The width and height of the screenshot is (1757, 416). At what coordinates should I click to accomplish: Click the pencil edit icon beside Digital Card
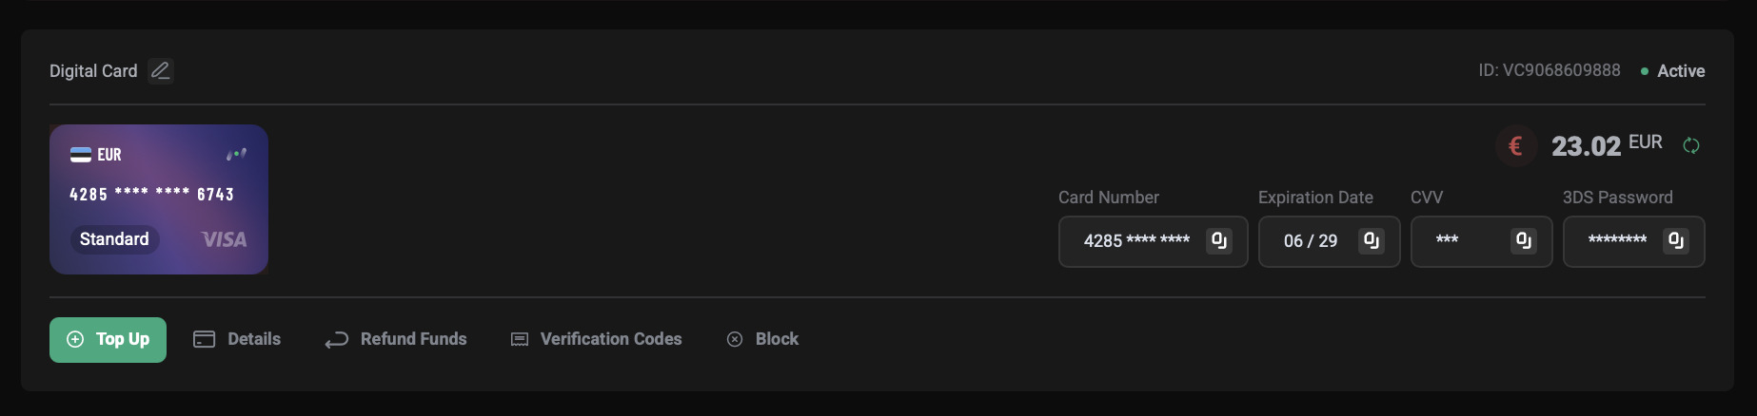[161, 71]
